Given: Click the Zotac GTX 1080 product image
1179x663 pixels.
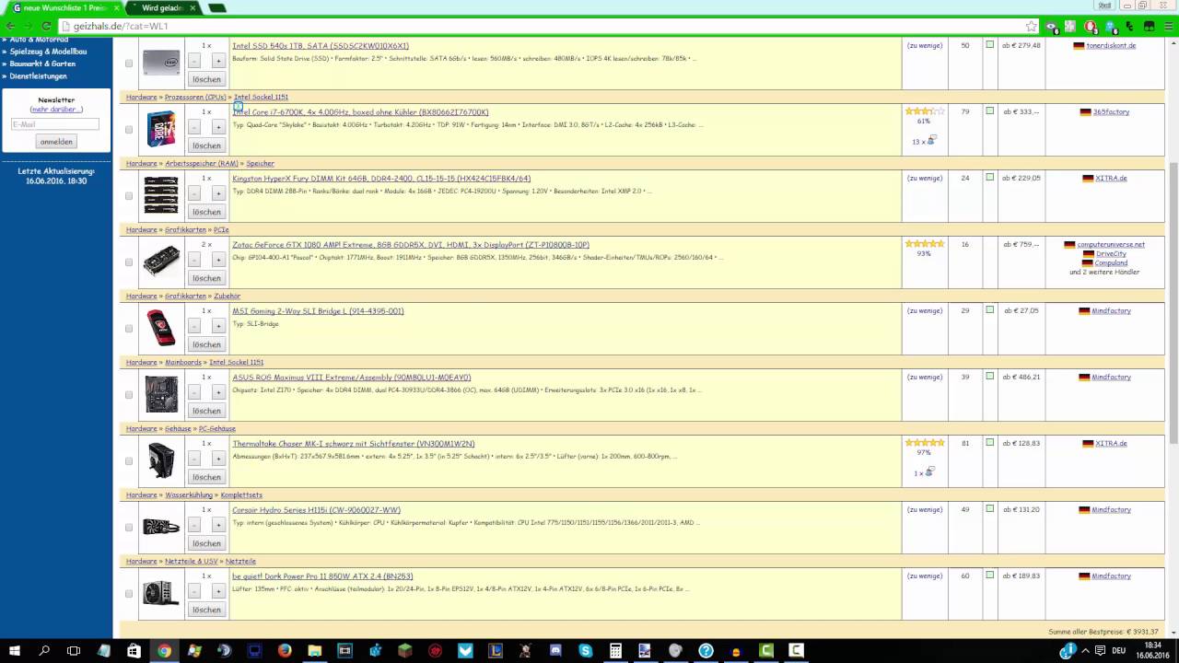Looking at the screenshot, I should tap(161, 262).
